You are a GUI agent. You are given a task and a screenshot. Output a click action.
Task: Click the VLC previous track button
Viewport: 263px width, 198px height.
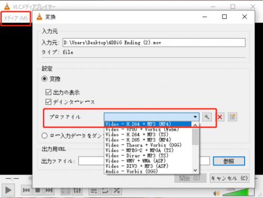(26, 190)
